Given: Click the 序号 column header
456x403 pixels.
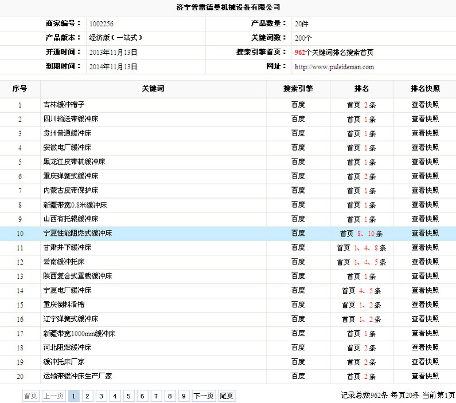Looking at the screenshot, I should [x=20, y=89].
